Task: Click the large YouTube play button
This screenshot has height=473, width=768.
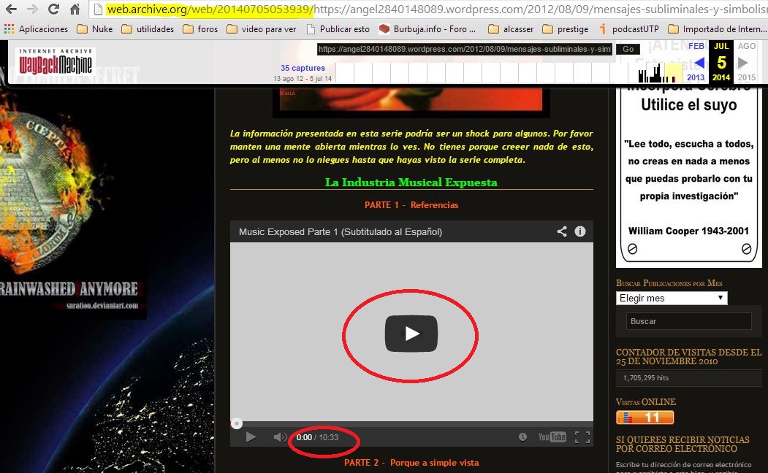Action: point(411,334)
